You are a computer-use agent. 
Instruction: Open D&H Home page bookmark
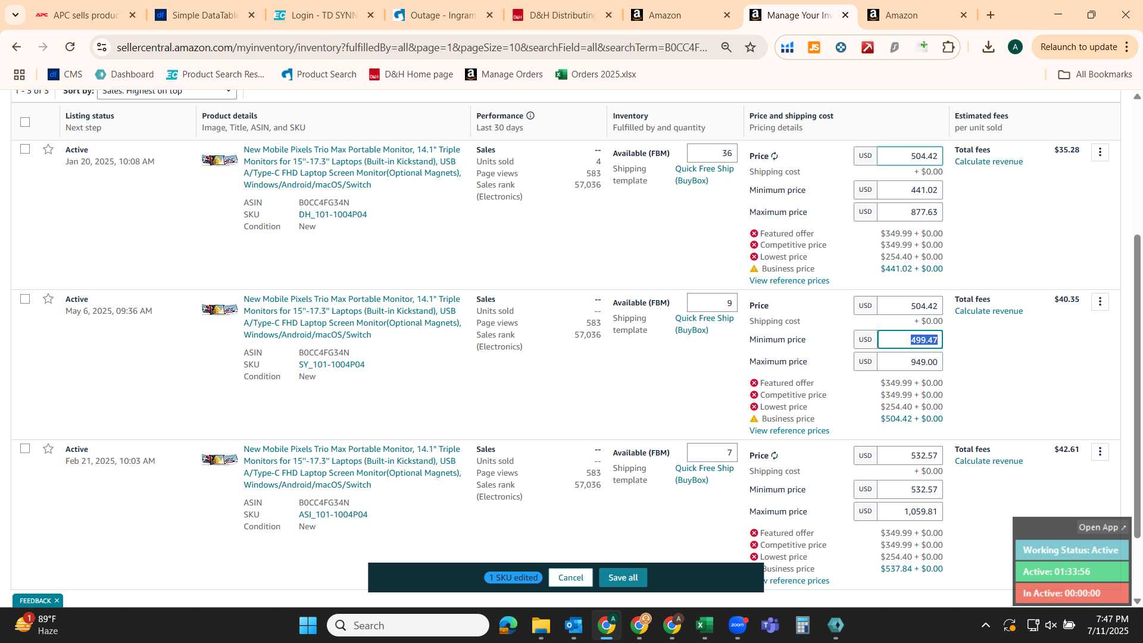411,74
